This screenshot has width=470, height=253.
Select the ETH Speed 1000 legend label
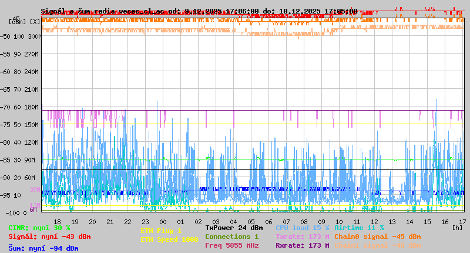click(169, 240)
